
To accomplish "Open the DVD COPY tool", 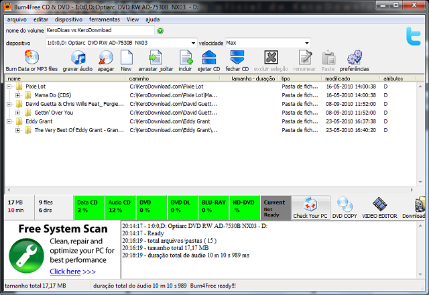I will [345, 208].
